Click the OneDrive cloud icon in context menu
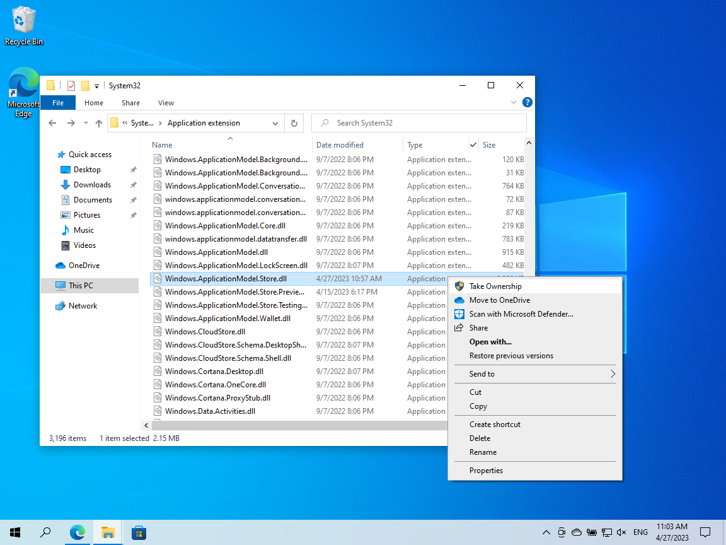The width and height of the screenshot is (726, 545). coord(459,300)
